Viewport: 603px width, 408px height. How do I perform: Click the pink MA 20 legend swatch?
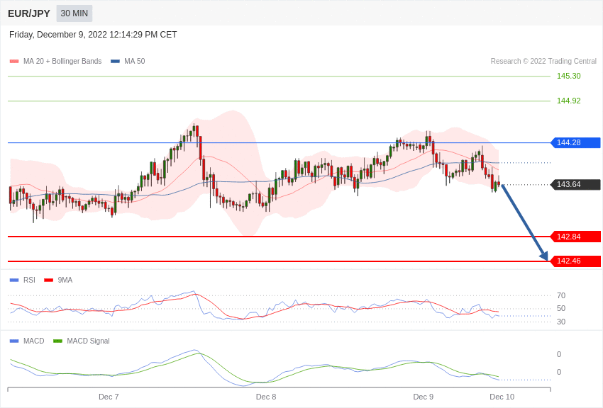point(14,62)
